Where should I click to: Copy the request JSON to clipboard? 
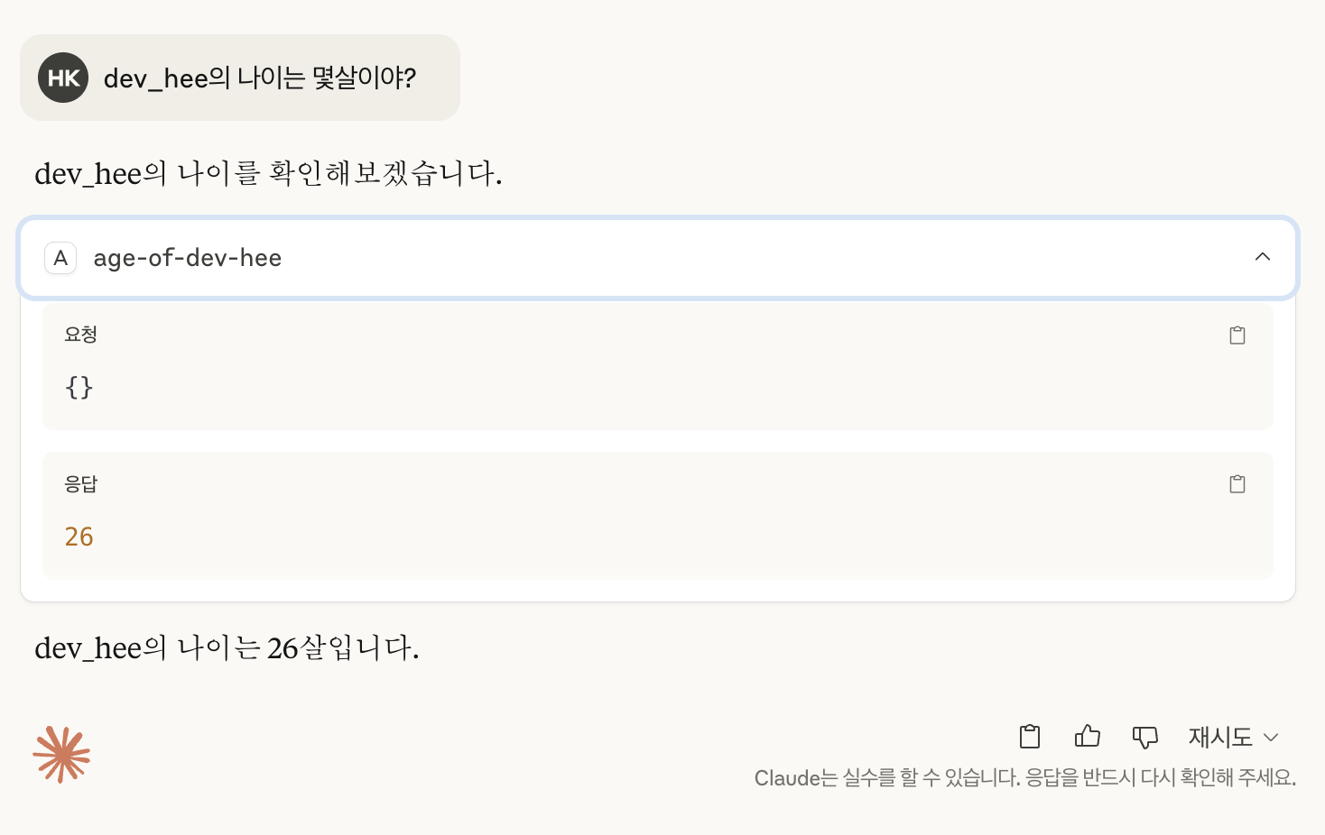pos(1237,335)
